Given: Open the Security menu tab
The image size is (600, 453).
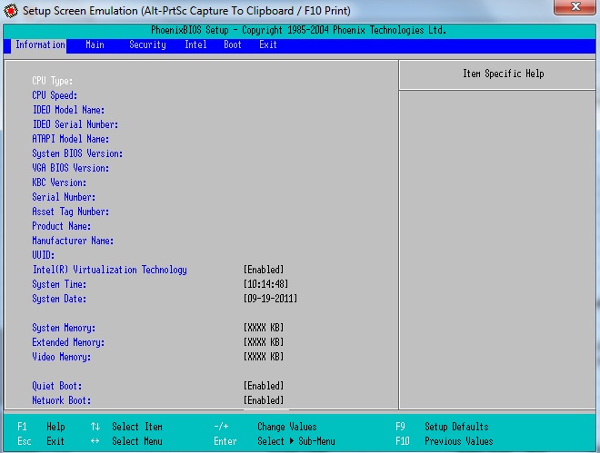Looking at the screenshot, I should coord(147,45).
